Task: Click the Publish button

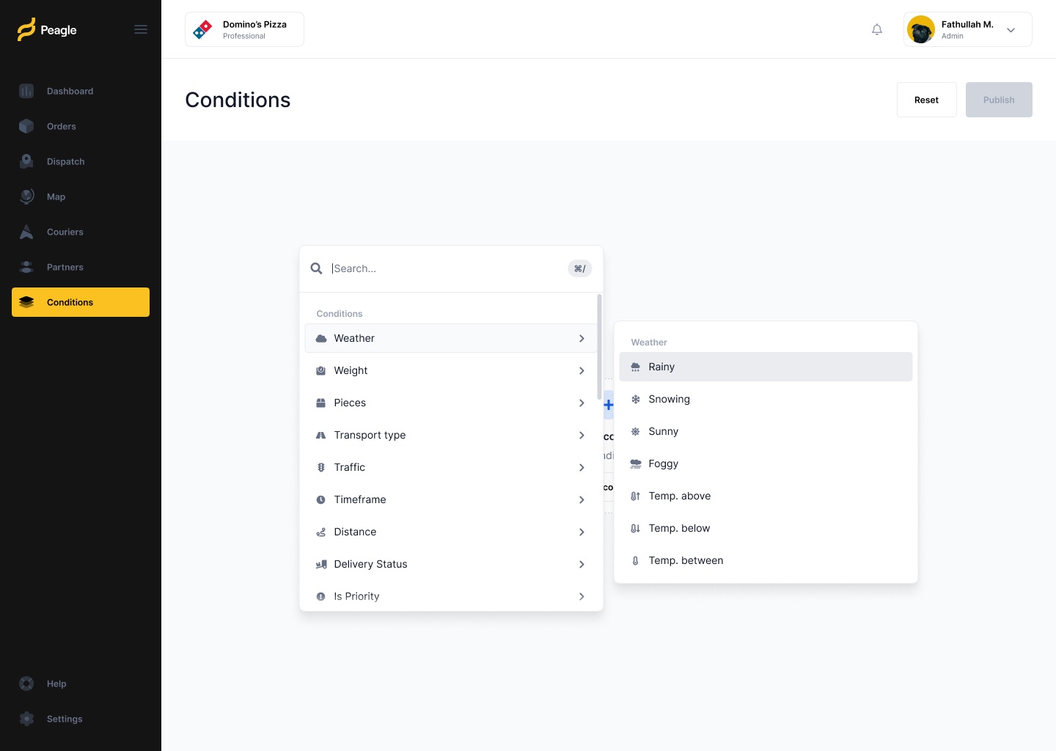Action: point(999,100)
